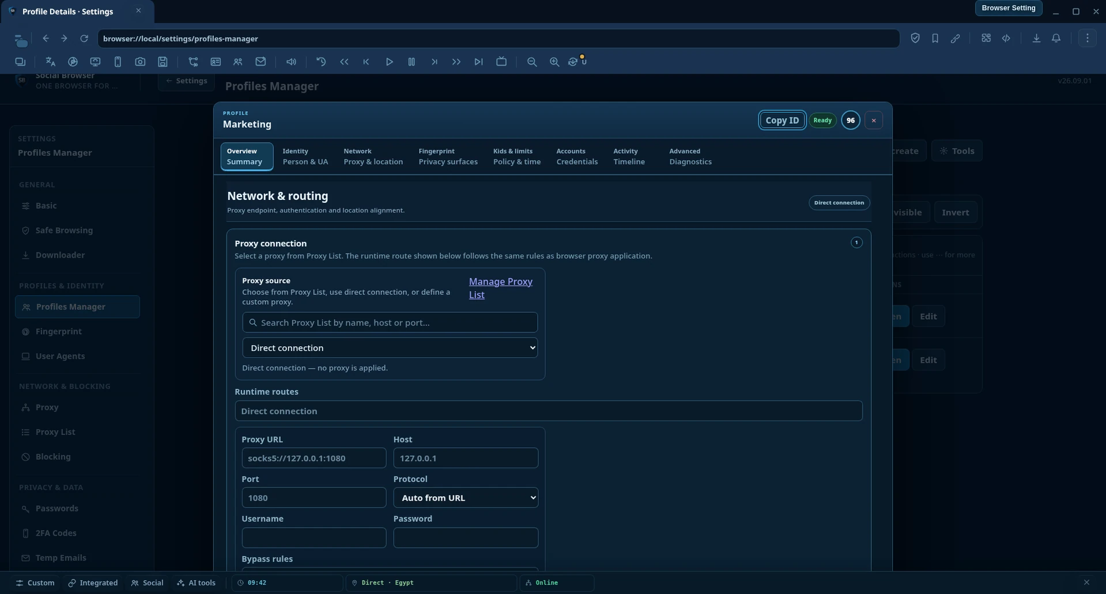Click the Copy ID button
Screen dimensions: 1106x594
click(x=782, y=120)
